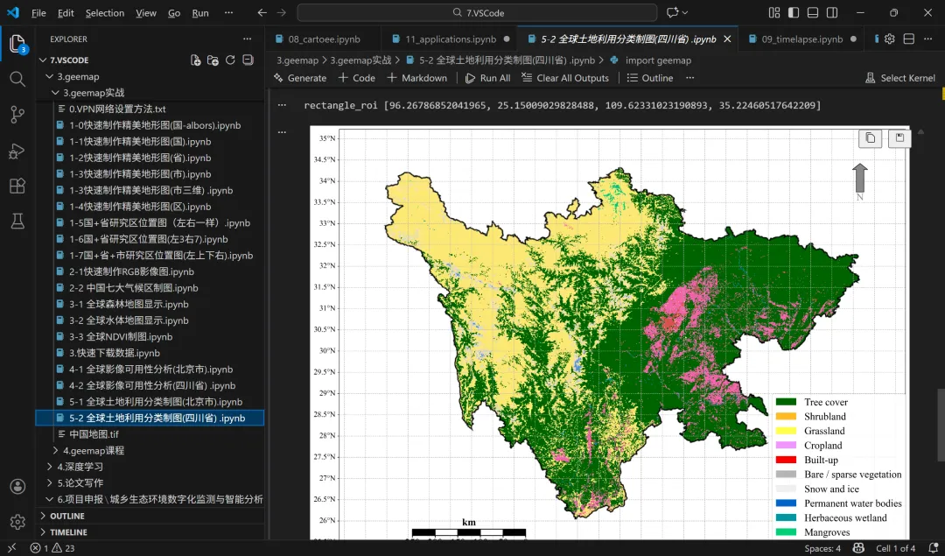Toggle the primary side bar visibility
This screenshot has width=945, height=556.
795,13
